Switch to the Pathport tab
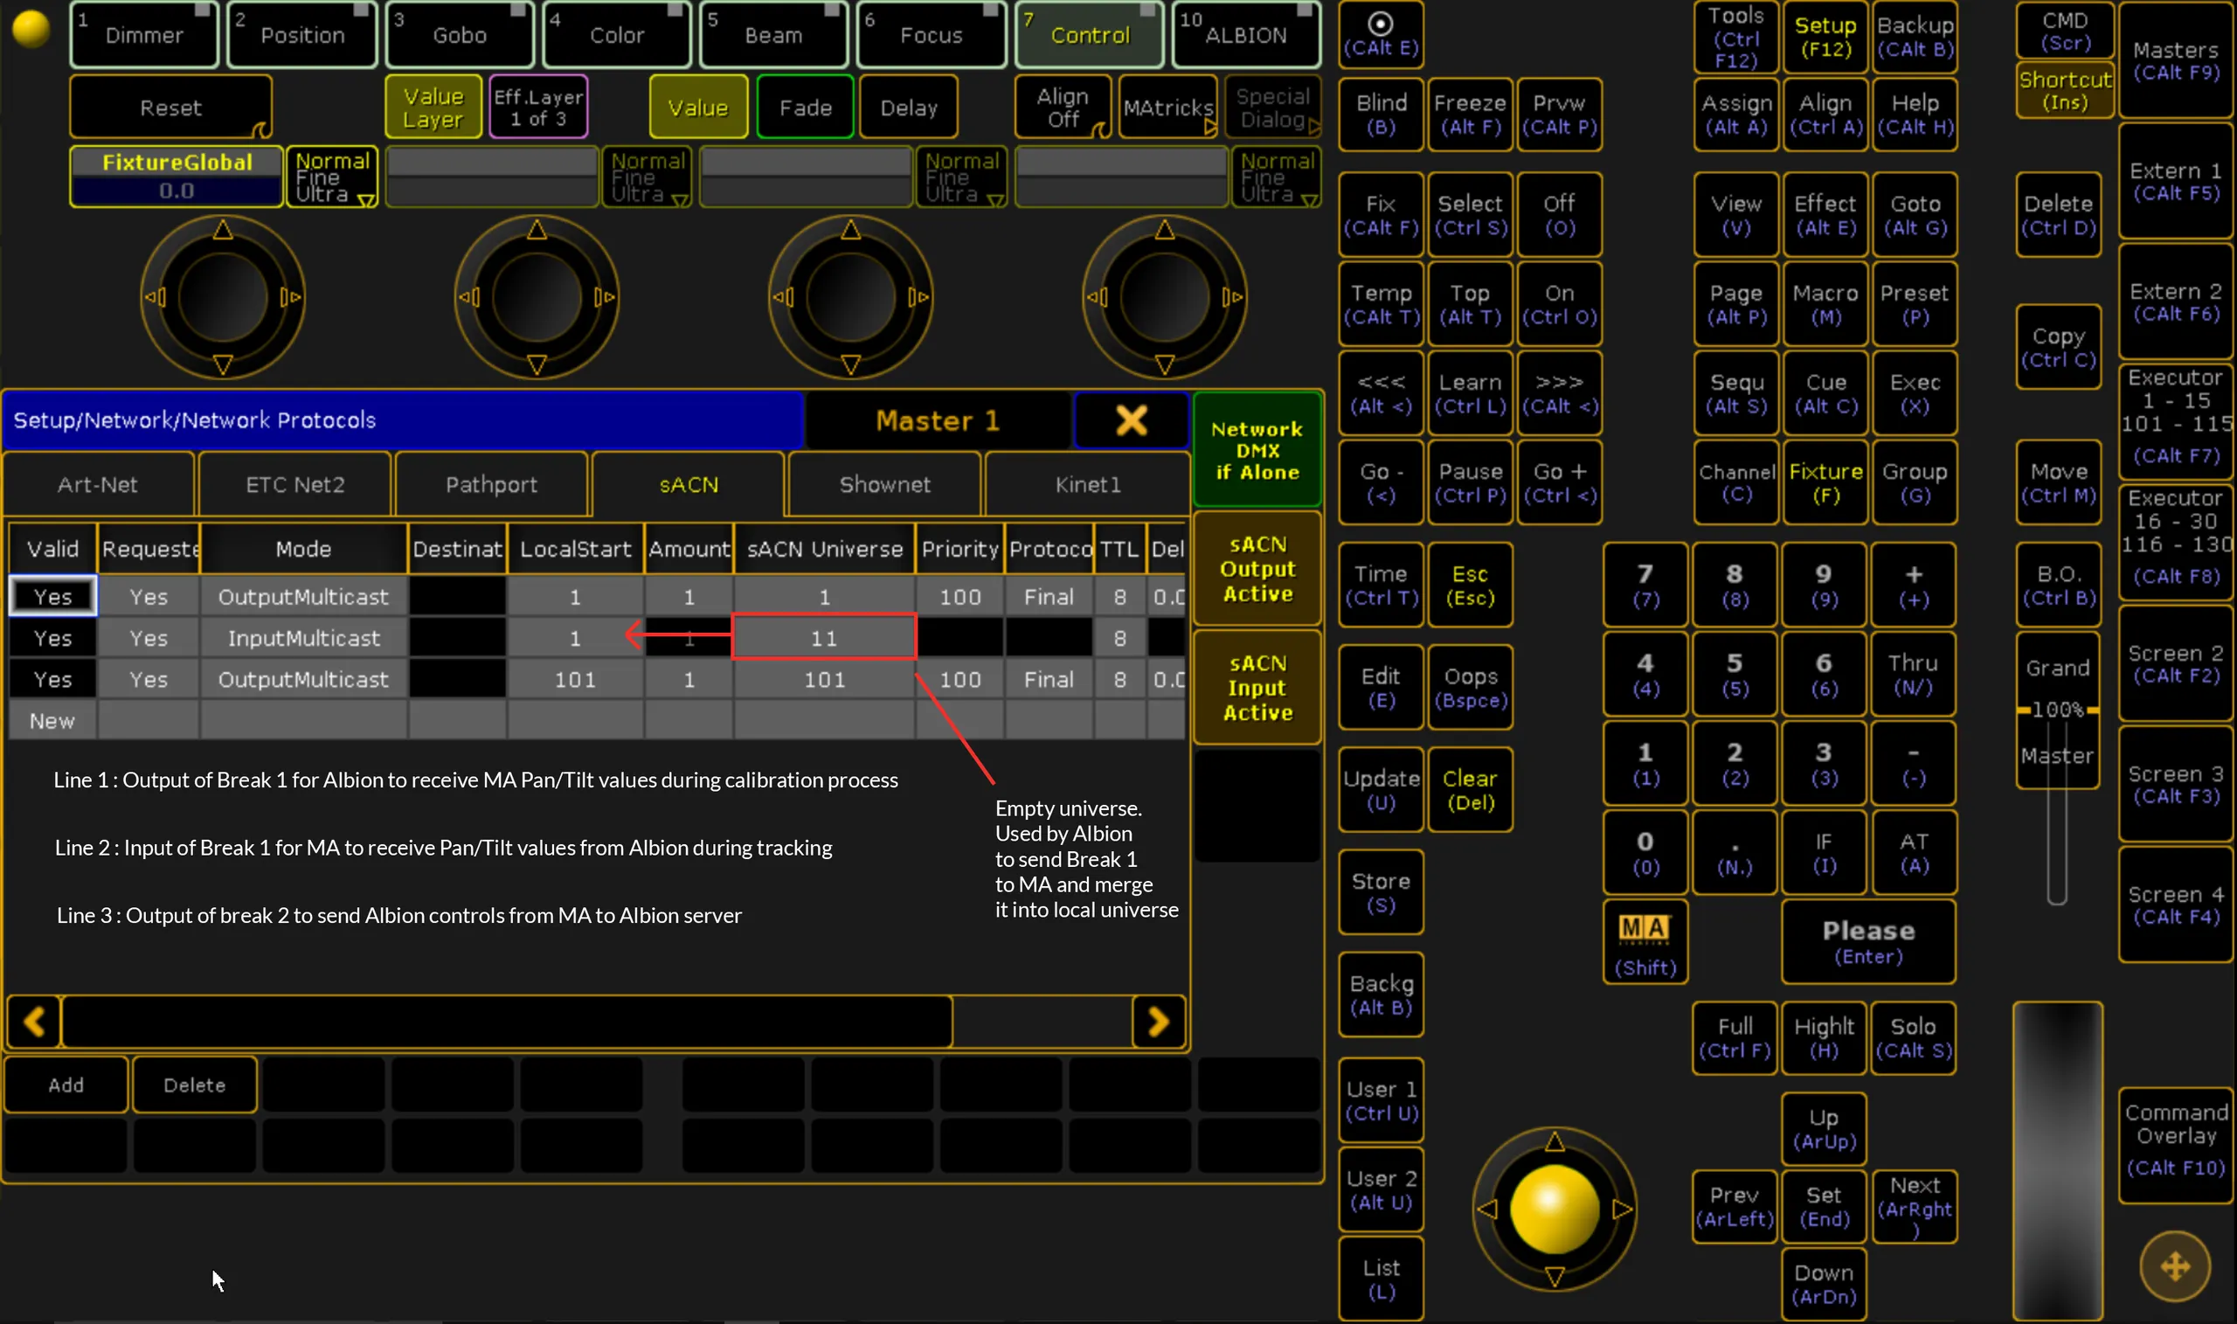 491,484
